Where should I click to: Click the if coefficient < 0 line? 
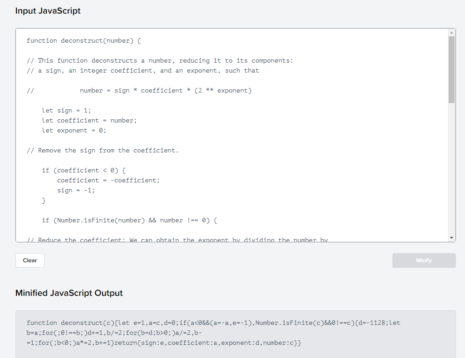click(84, 170)
